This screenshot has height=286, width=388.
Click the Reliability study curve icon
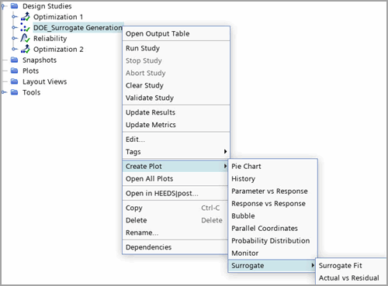(26, 39)
